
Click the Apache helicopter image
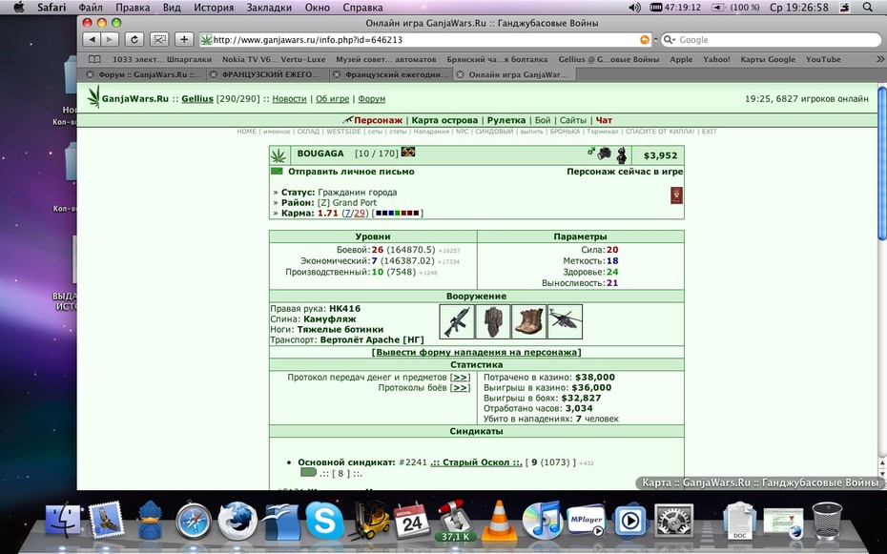coord(566,321)
